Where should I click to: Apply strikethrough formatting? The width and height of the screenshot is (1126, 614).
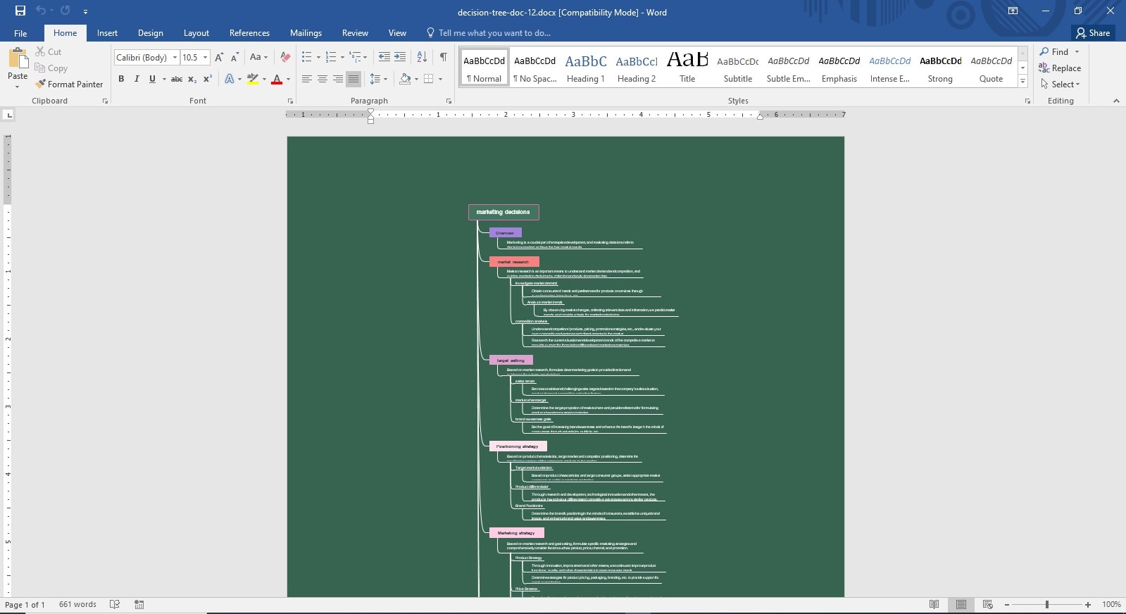(x=177, y=79)
